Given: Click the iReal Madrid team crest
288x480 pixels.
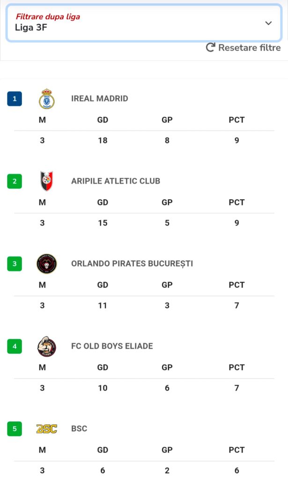Looking at the screenshot, I should [x=47, y=98].
